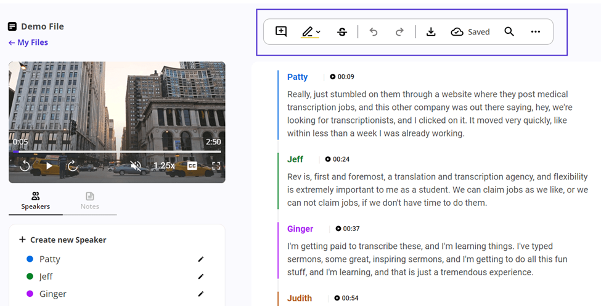This screenshot has width=601, height=306.
Task: Jump to the 00:09 timestamp
Action: (342, 77)
